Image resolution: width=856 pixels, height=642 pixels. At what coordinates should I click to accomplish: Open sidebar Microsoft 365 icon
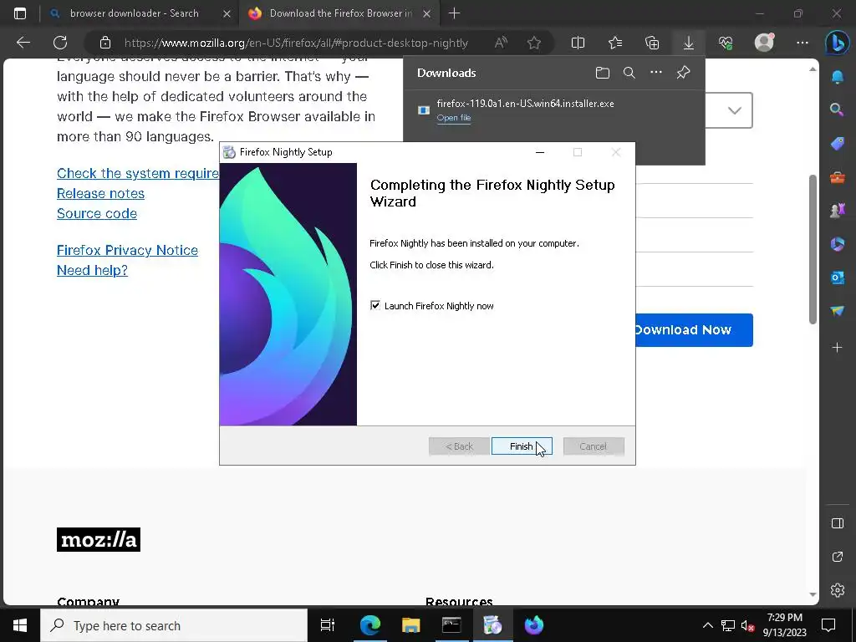pos(838,244)
